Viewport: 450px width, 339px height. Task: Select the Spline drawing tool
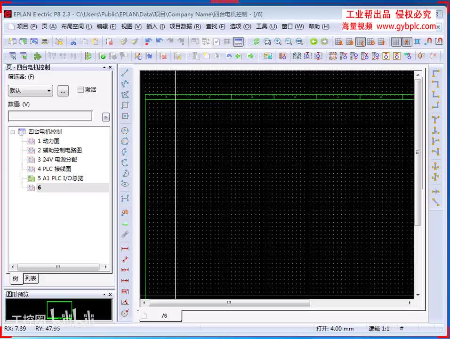[x=125, y=198]
